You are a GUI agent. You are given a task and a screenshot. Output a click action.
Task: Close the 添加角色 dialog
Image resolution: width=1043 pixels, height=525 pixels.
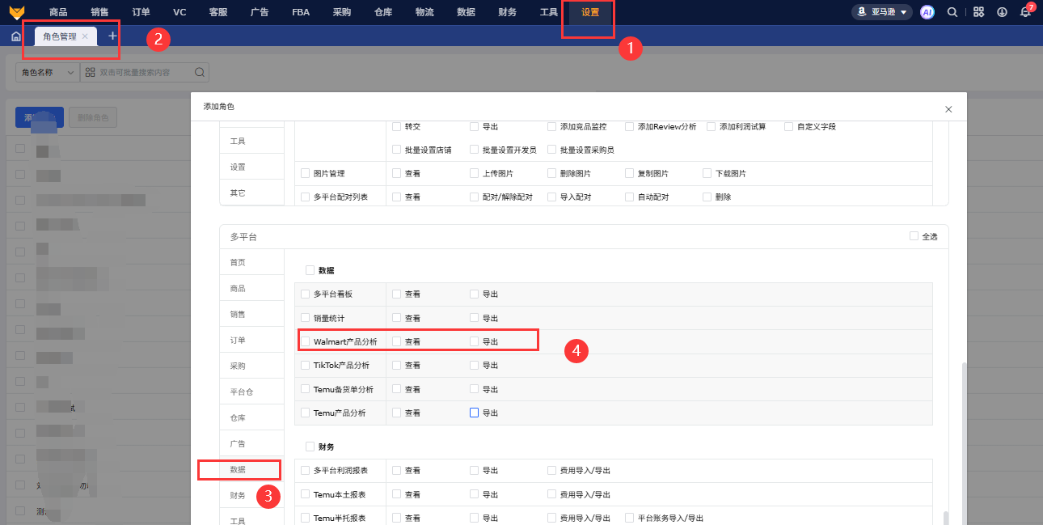(x=948, y=109)
